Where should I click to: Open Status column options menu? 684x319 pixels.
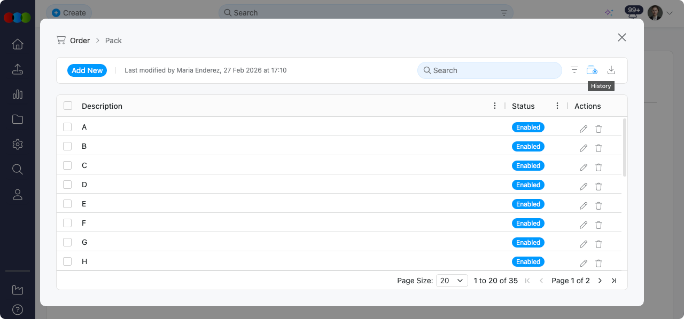pyautogui.click(x=557, y=106)
